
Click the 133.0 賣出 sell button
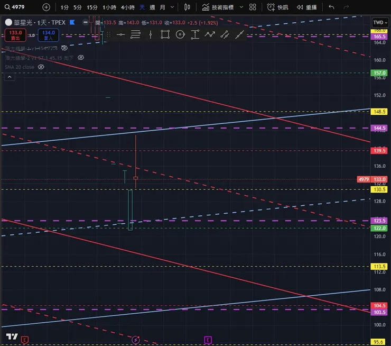click(x=15, y=35)
